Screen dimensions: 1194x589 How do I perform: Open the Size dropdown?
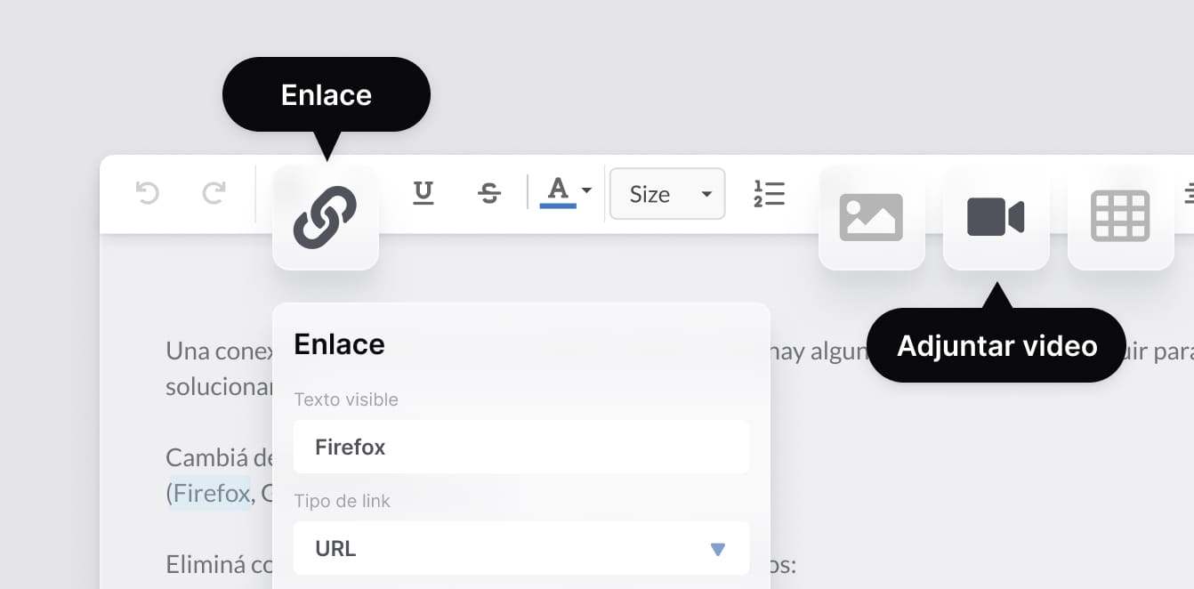(x=667, y=193)
